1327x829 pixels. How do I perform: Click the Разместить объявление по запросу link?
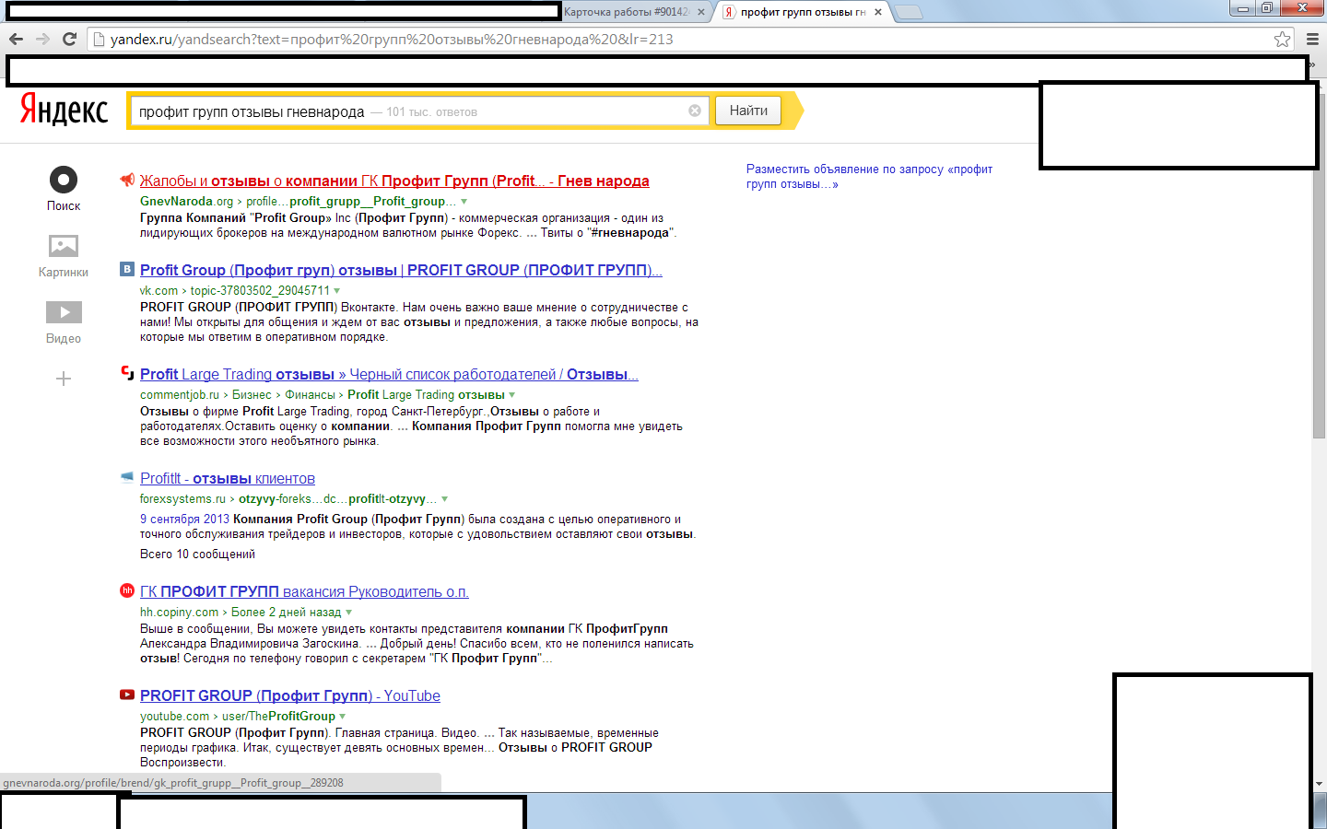coord(869,176)
